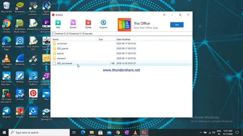Open Task View on taskbar
This screenshot has height=136, width=243.
click(x=74, y=133)
